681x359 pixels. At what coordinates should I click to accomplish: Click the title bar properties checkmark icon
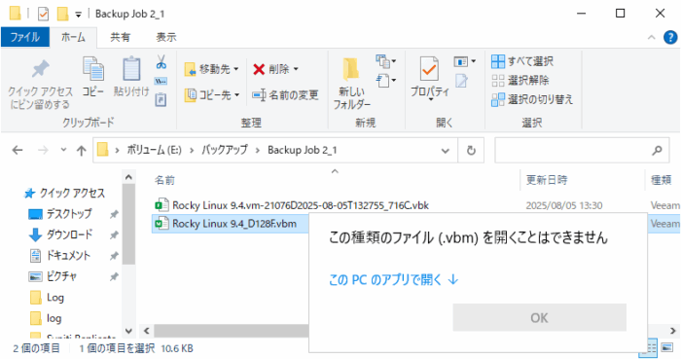43,14
